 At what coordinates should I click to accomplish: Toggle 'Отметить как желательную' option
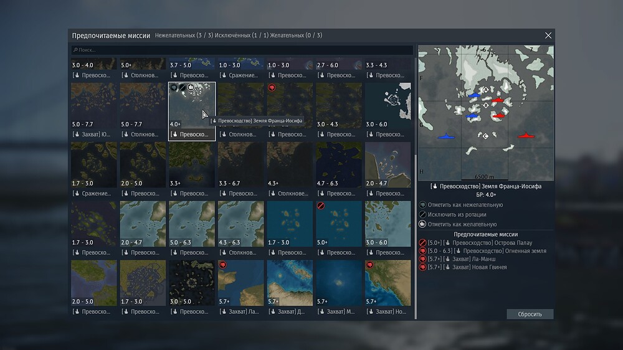460,224
